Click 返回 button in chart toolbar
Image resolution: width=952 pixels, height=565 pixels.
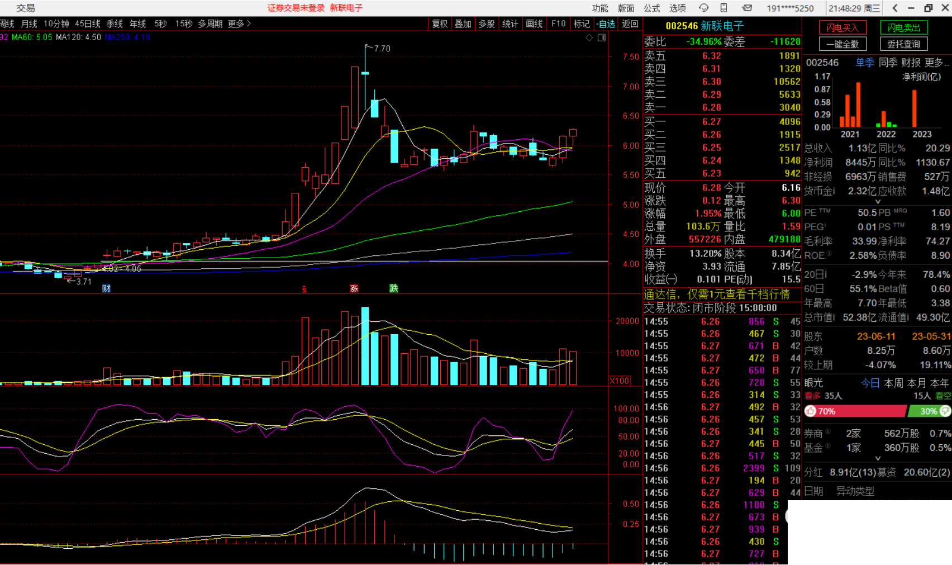tap(630, 24)
